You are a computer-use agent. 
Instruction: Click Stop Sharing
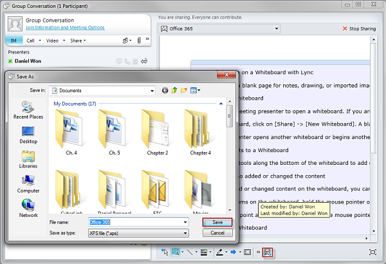(359, 28)
